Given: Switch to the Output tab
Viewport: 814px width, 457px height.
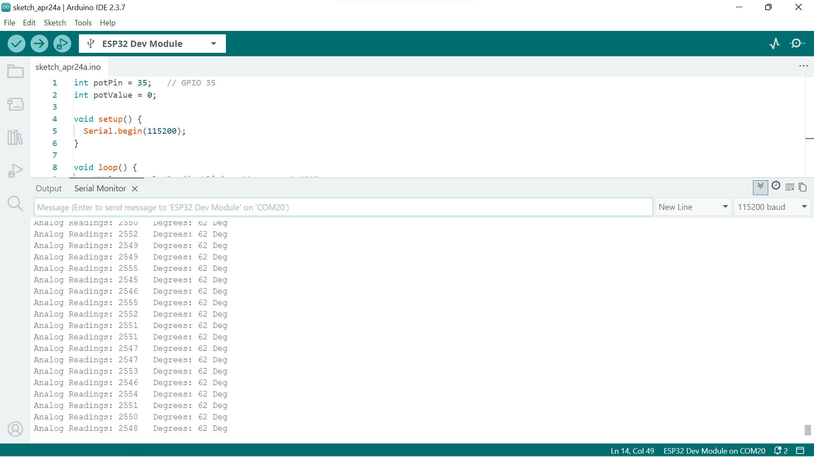Looking at the screenshot, I should pyautogui.click(x=48, y=188).
